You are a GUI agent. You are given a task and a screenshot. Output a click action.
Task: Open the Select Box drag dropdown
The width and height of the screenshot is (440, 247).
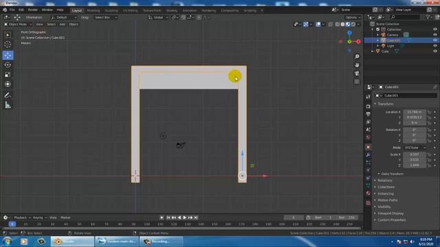point(106,17)
